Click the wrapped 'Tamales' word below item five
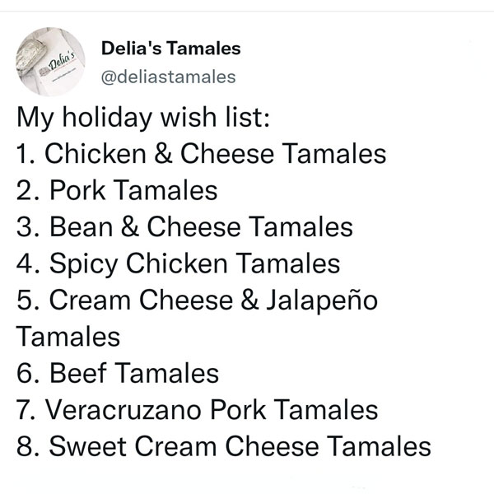 68,337
